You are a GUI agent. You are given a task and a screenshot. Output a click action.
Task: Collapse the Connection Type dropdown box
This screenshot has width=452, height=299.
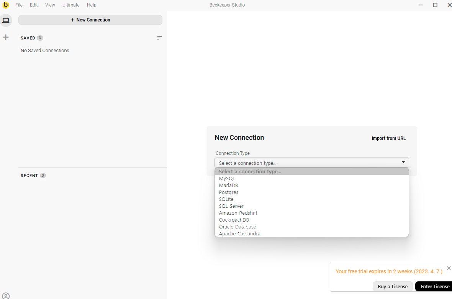tap(312, 163)
